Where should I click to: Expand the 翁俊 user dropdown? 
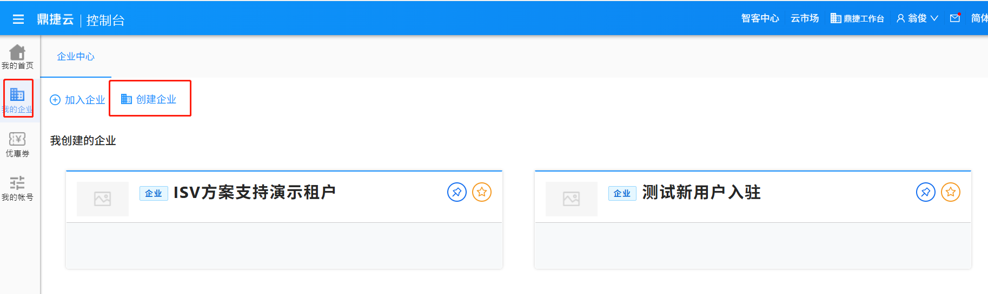(x=917, y=18)
